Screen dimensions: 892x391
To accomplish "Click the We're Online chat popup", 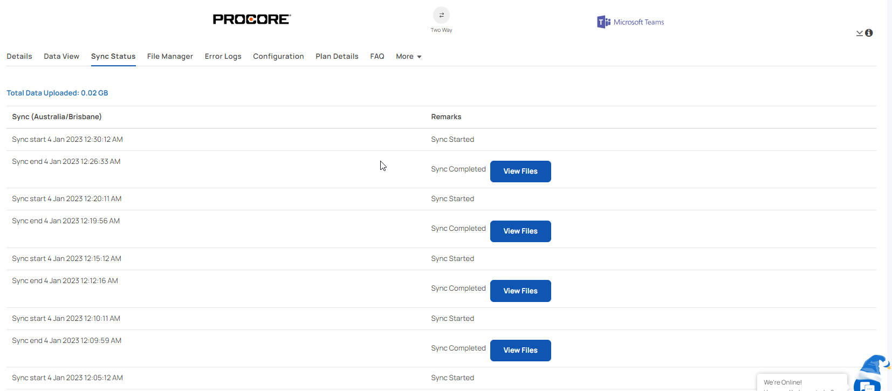I will [801, 382].
